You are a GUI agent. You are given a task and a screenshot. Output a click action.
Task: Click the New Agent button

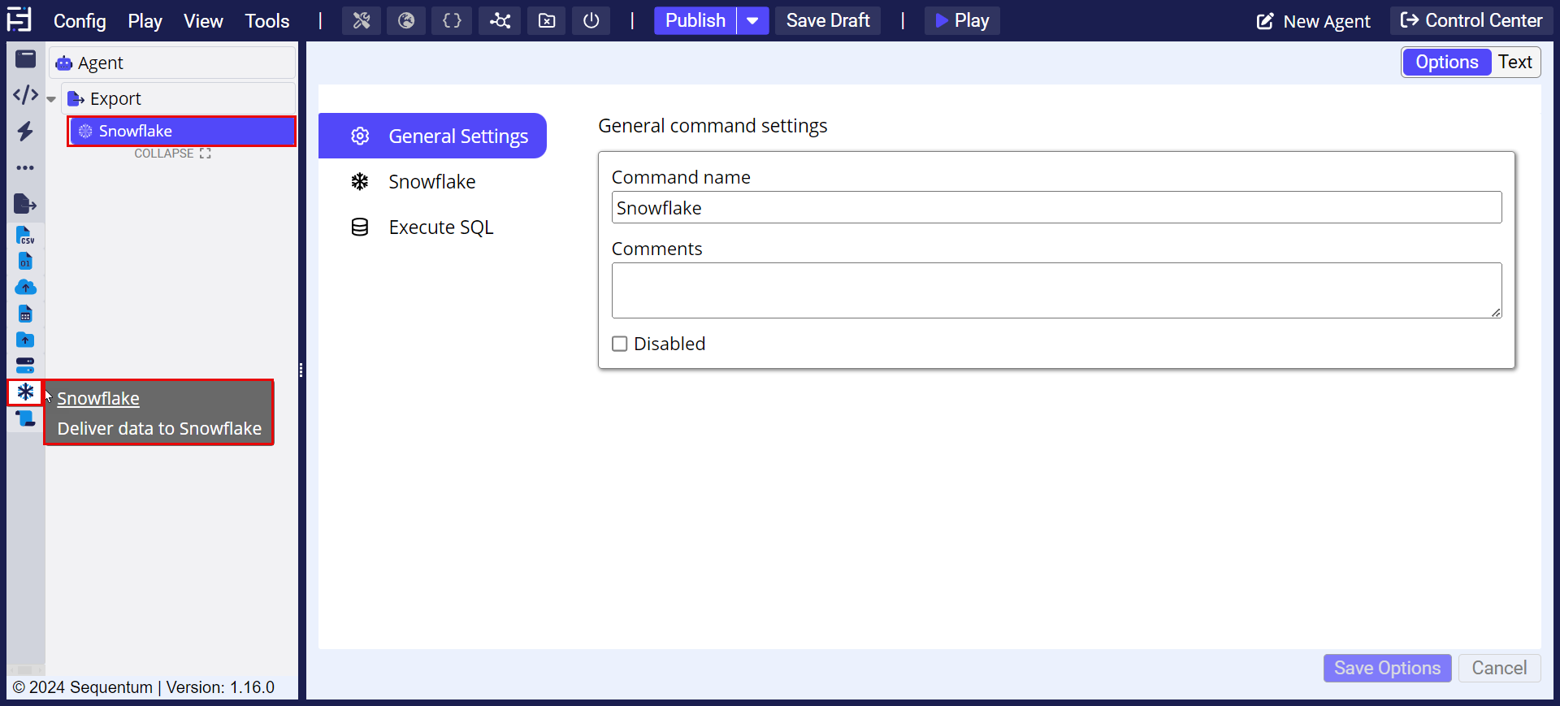coord(1314,21)
